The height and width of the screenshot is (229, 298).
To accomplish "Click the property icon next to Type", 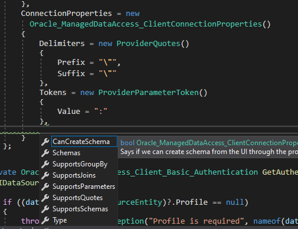I will [x=45, y=220].
